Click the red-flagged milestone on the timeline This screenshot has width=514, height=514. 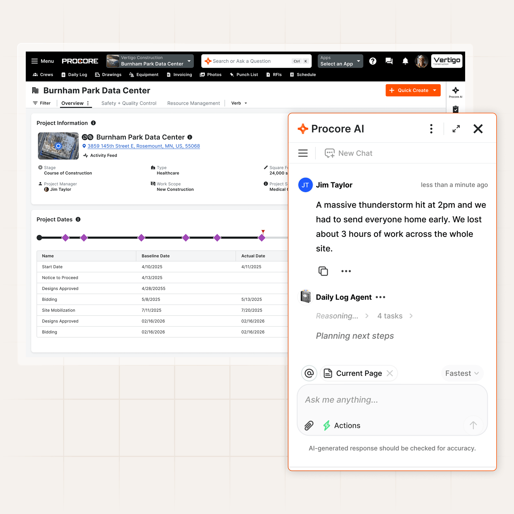point(262,237)
